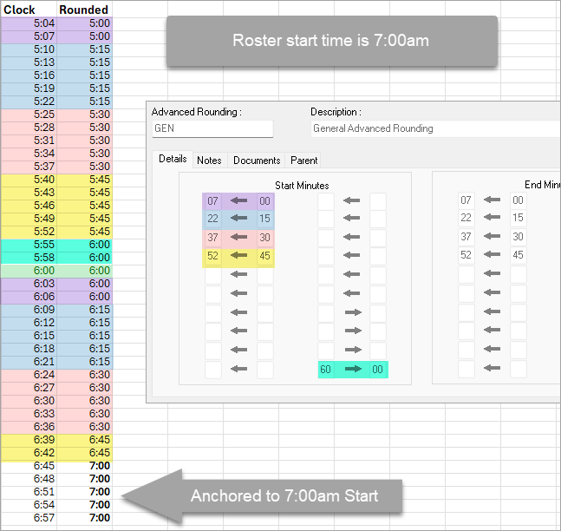Click the Advanced Rounding field containing GEN

(x=212, y=128)
